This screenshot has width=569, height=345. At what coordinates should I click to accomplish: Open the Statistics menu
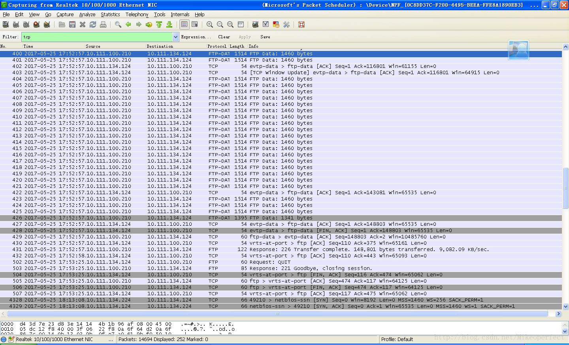coord(110,15)
